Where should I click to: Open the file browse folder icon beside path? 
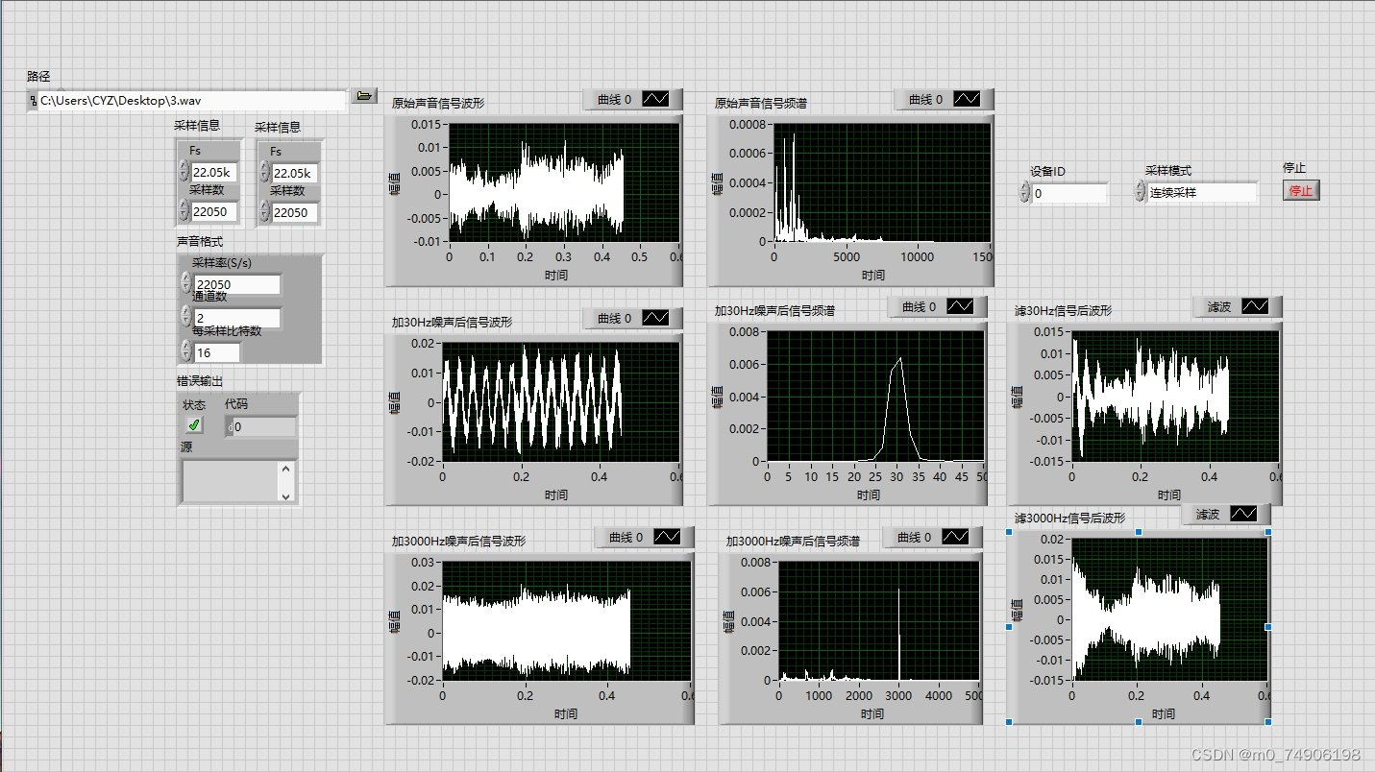tap(363, 96)
